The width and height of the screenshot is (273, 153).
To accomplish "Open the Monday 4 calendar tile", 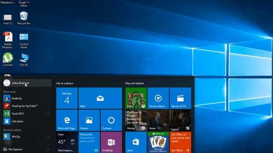I will (x=67, y=98).
